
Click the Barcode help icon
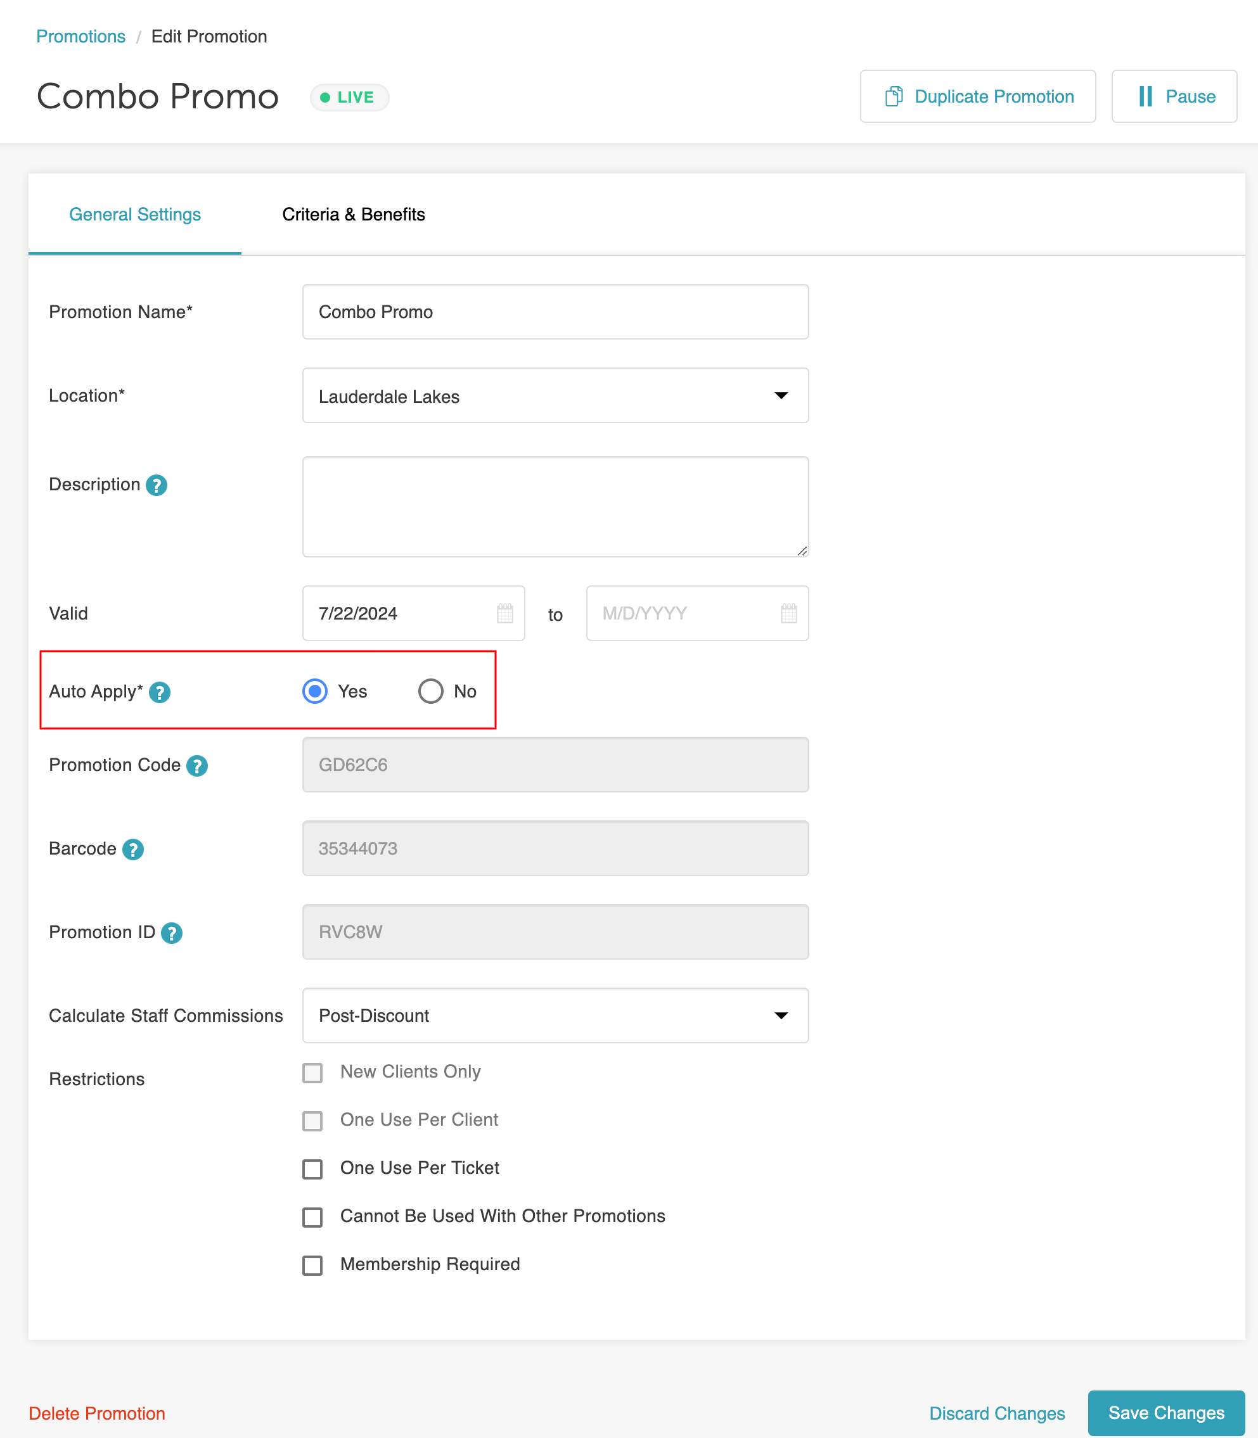pyautogui.click(x=132, y=849)
